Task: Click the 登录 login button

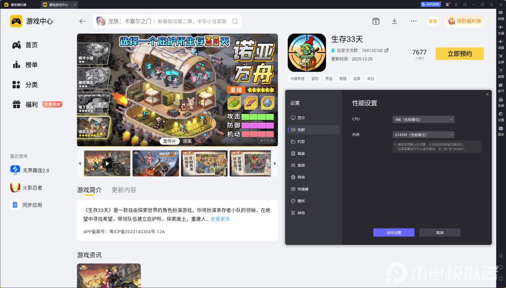Action: click(433, 21)
